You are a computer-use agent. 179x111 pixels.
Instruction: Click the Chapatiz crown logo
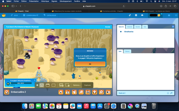[4, 15]
